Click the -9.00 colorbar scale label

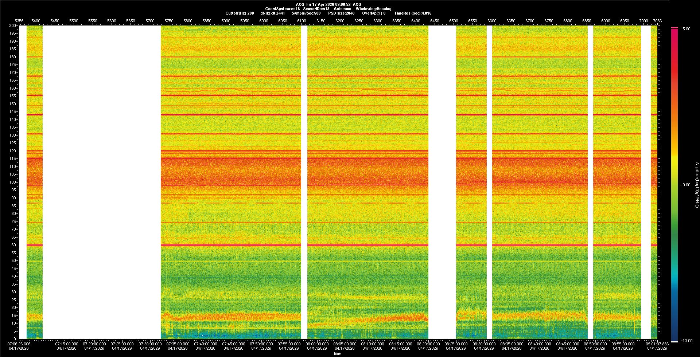click(686, 185)
